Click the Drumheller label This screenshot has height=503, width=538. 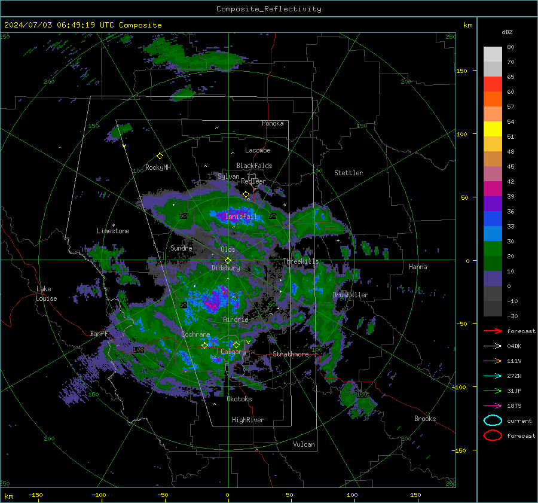tap(350, 295)
